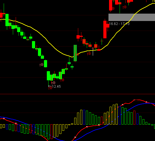Click the pink B buy signal beside the falling green candle
The width and height of the screenshot is (155, 141).
point(41,65)
